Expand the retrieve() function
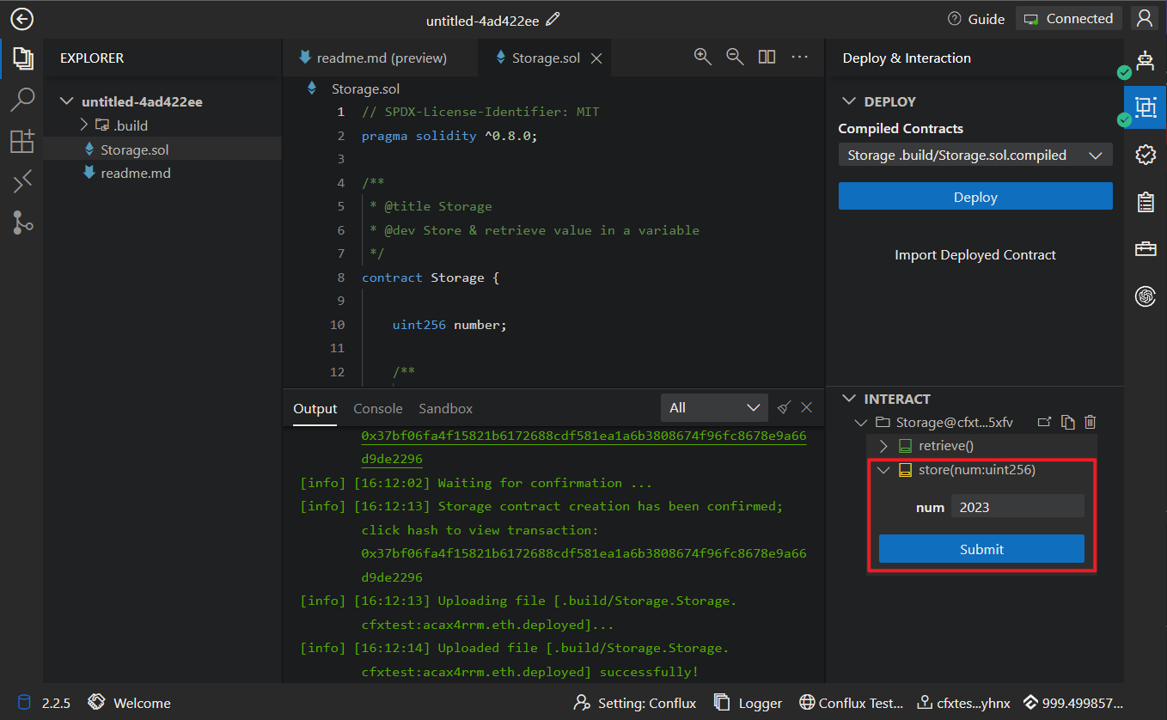This screenshot has height=720, width=1167. pyautogui.click(x=883, y=446)
